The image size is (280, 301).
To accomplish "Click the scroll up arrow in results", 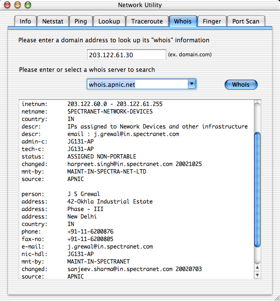I will point(257,267).
